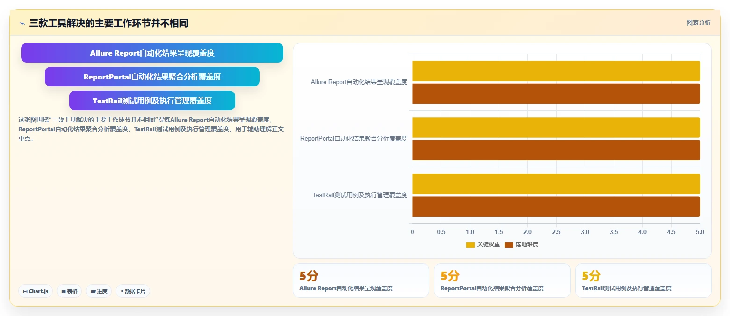Click the yellow 关键权重 legend color box
Image resolution: width=730 pixels, height=316 pixels.
point(470,245)
